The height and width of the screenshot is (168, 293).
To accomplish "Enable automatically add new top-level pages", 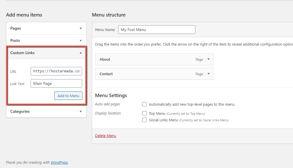I will 144,104.
